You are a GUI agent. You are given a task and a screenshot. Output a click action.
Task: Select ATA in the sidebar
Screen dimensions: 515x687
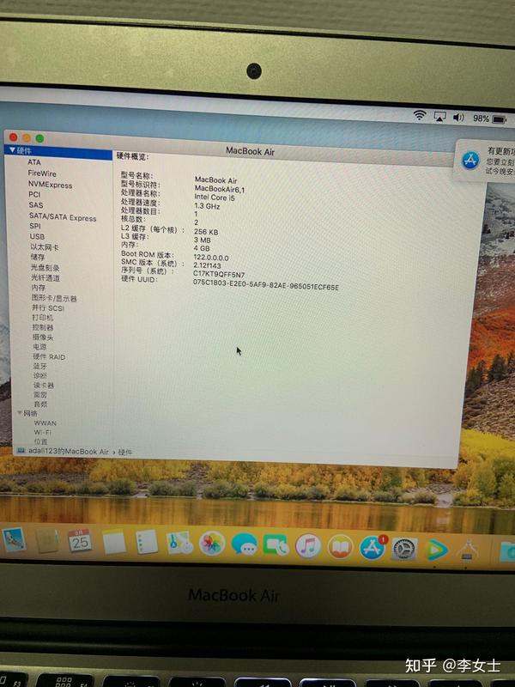(x=34, y=162)
